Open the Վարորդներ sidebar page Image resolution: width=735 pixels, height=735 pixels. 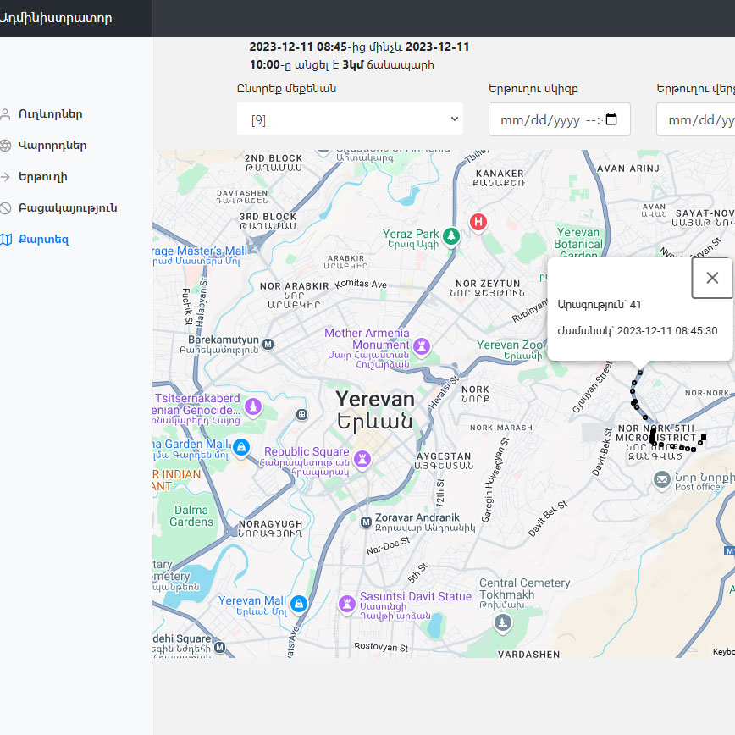(52, 146)
